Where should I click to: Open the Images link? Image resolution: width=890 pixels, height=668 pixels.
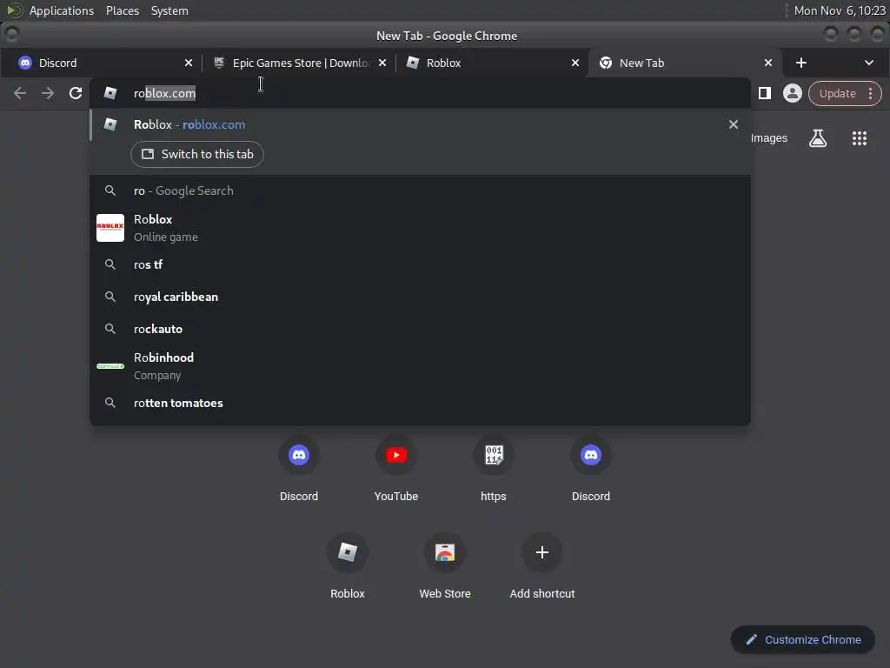(769, 138)
